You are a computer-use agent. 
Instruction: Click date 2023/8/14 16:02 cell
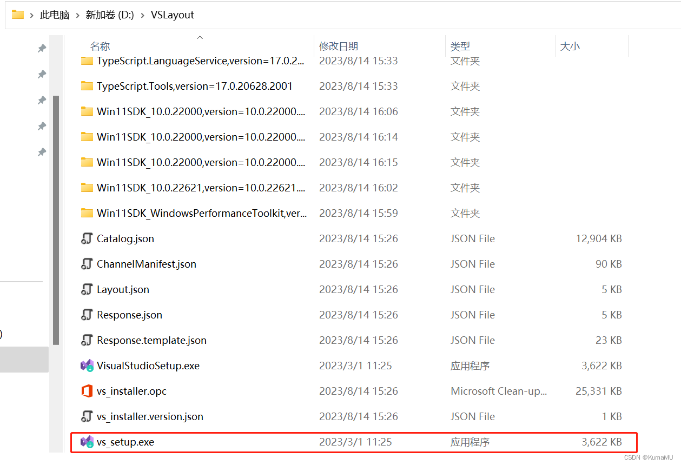pyautogui.click(x=358, y=188)
